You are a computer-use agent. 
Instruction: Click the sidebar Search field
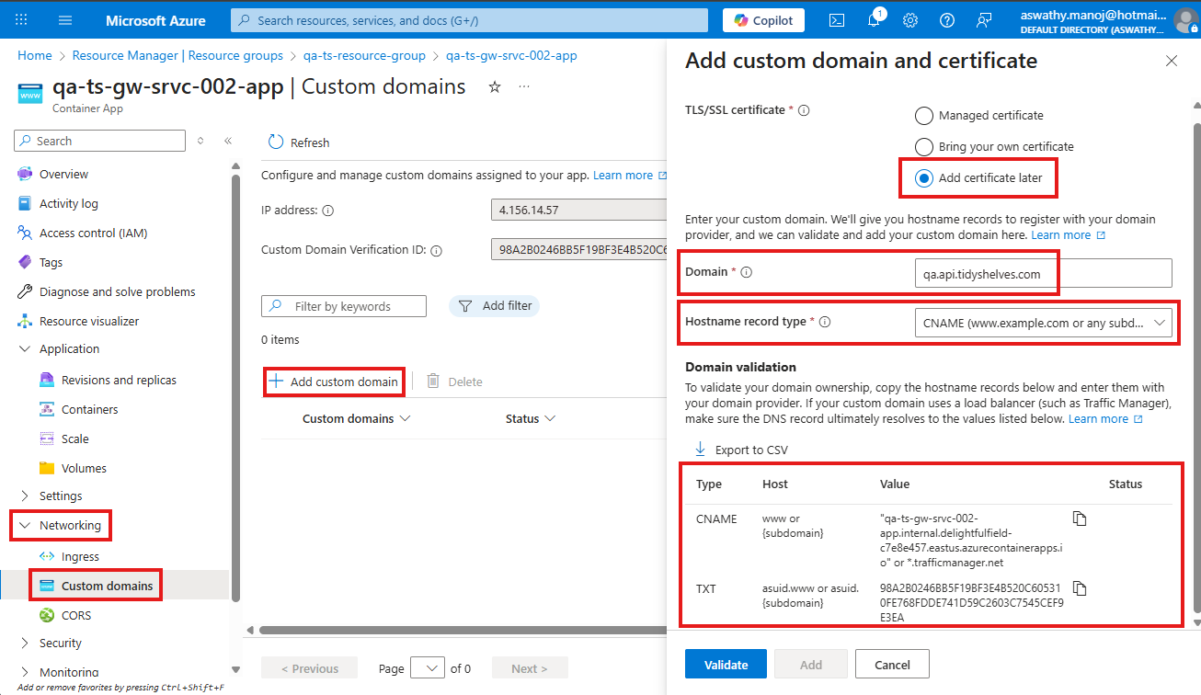pos(99,141)
